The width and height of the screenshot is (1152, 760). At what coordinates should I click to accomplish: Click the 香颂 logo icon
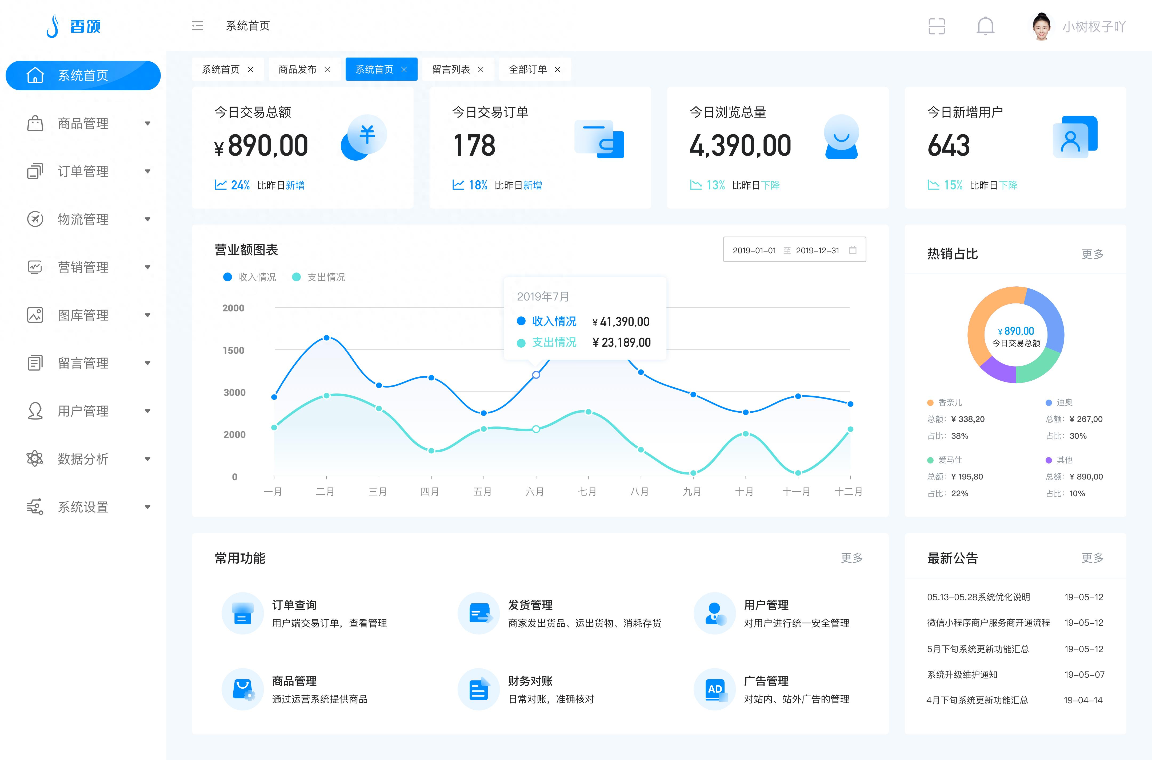[x=54, y=27]
